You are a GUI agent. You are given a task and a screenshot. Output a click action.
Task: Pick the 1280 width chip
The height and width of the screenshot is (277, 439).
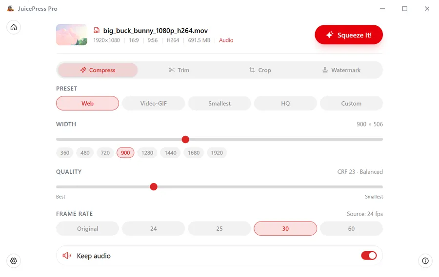[x=147, y=153]
